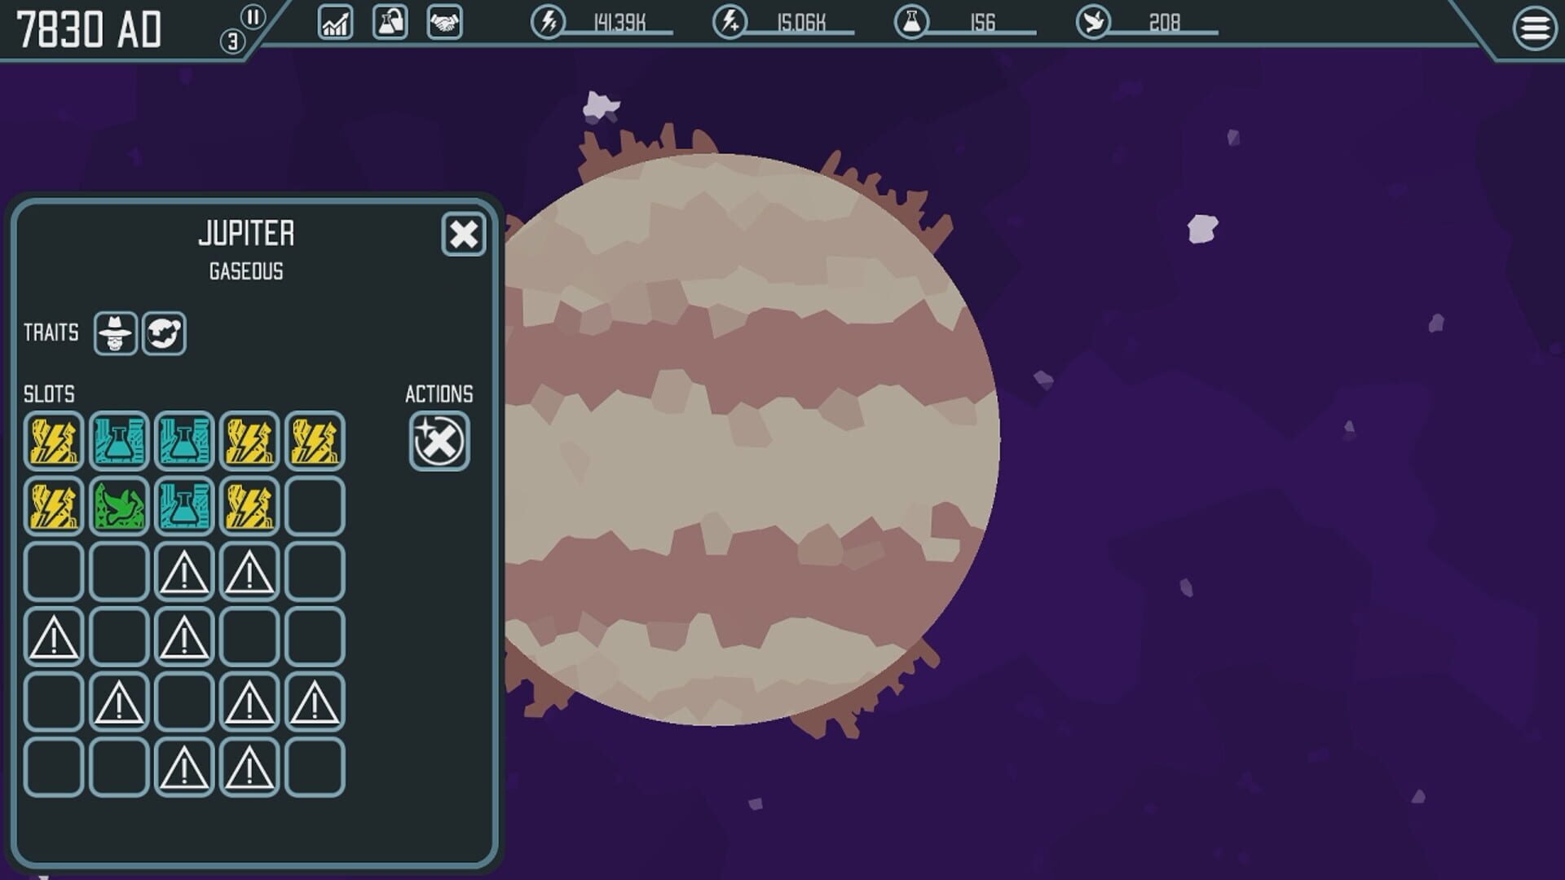Click the green dove slot in row two
The height and width of the screenshot is (880, 1565).
coord(118,505)
